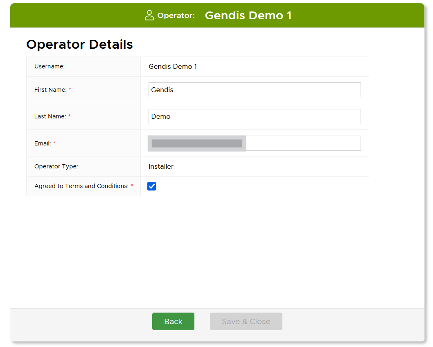
Task: Click the Agreed to Terms and Conditions label
Action: point(81,186)
